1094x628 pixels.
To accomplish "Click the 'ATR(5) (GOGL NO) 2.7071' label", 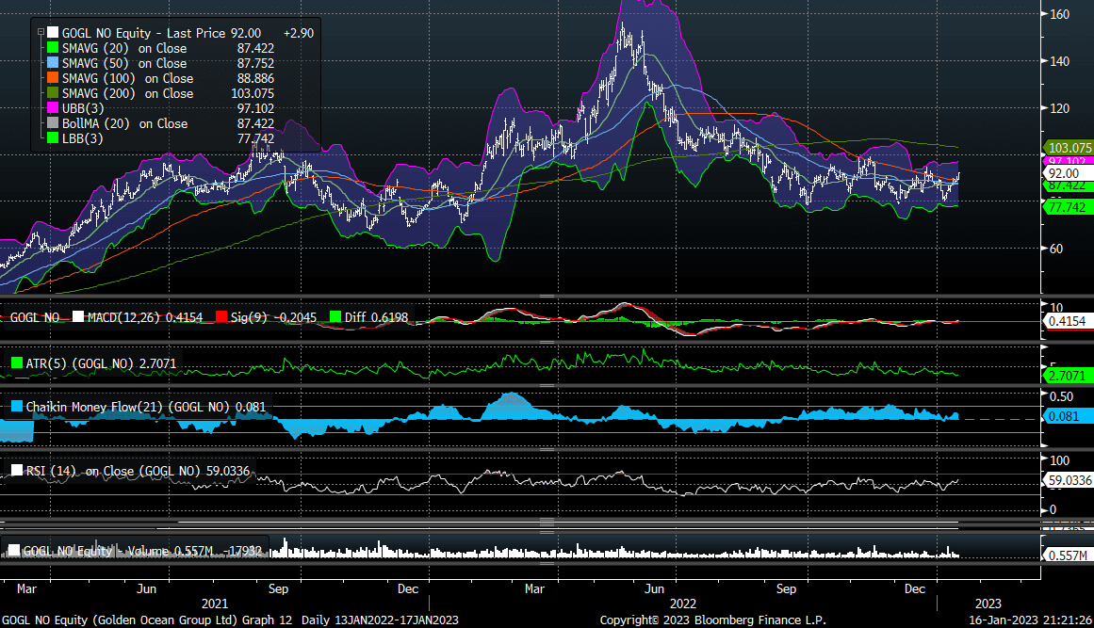I will point(101,363).
